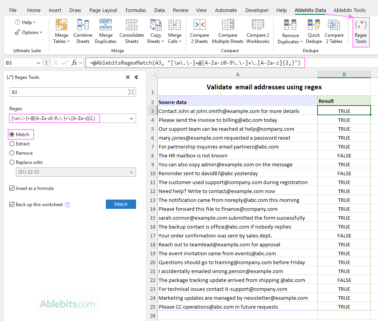Open the File menu
The width and height of the screenshot is (378, 321).
click(13, 10)
